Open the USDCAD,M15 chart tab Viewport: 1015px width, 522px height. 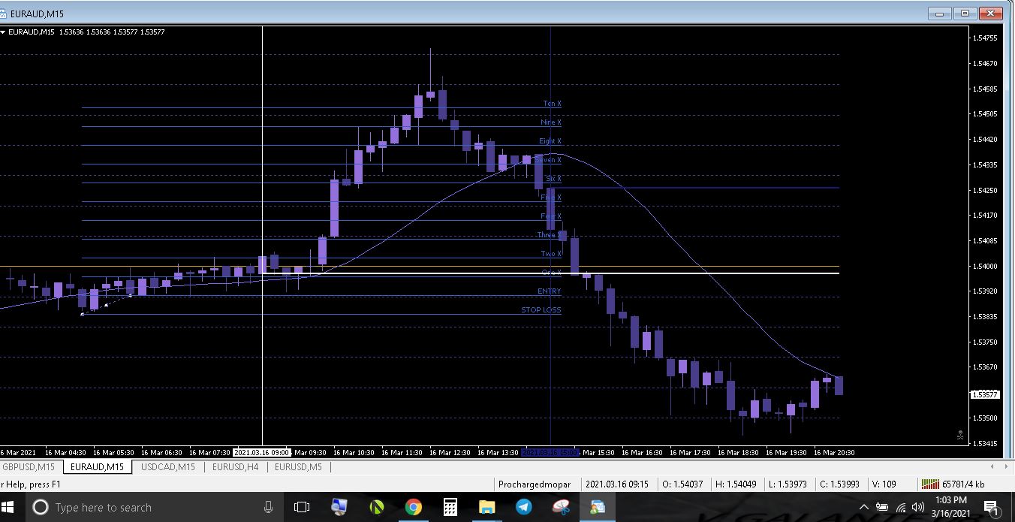[167, 467]
